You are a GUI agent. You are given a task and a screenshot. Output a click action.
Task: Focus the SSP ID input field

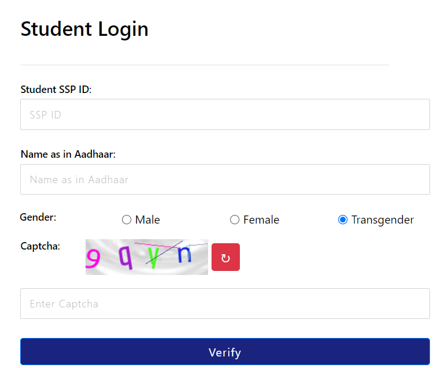225,114
